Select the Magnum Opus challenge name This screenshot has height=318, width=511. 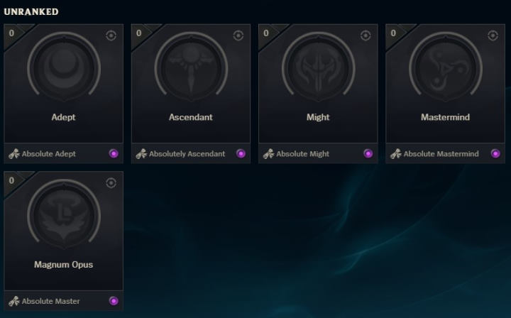pyautogui.click(x=64, y=265)
